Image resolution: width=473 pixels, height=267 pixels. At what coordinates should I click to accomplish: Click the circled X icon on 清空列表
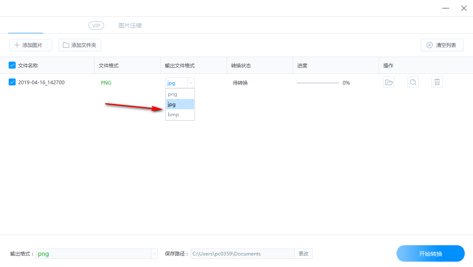pyautogui.click(x=430, y=45)
